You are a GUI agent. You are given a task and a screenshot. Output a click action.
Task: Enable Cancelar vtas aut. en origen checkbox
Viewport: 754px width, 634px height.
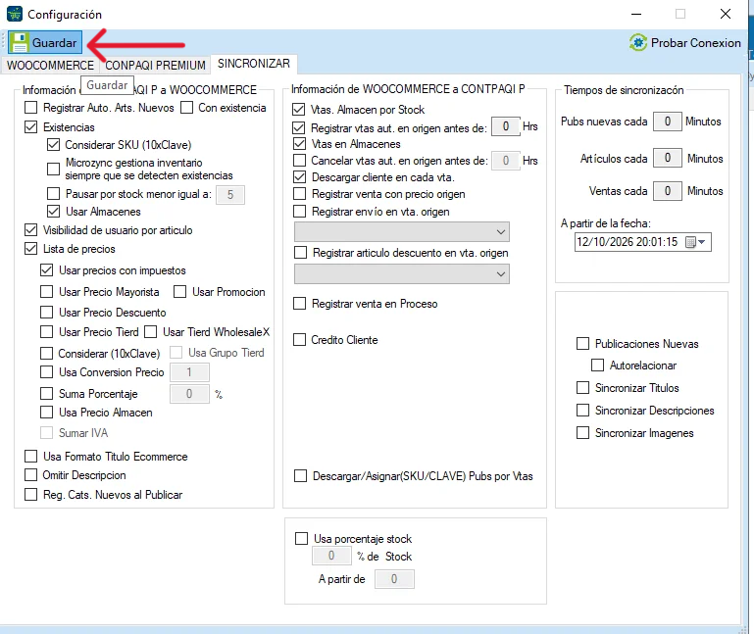coord(300,160)
